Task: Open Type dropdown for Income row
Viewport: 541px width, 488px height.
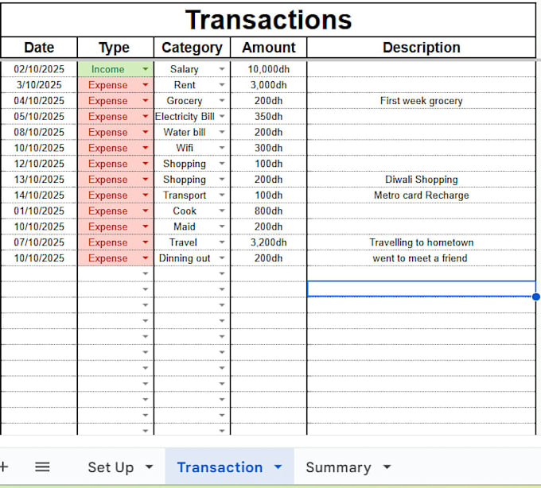Action: tap(146, 69)
